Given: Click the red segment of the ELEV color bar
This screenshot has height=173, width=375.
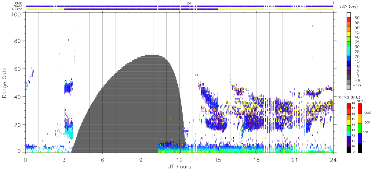Looking at the screenshot, I should pyautogui.click(x=349, y=20).
